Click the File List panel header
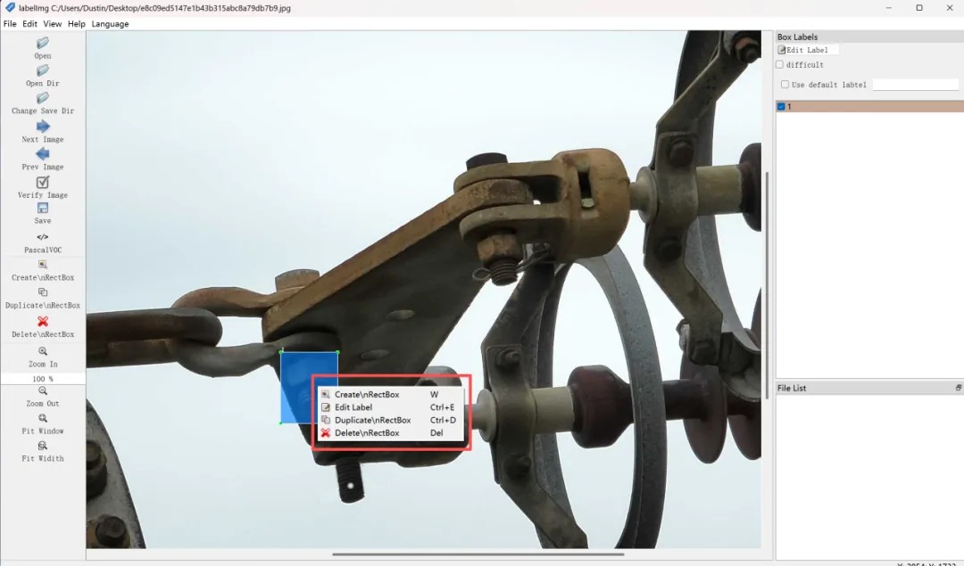The height and width of the screenshot is (566, 964). point(869,388)
